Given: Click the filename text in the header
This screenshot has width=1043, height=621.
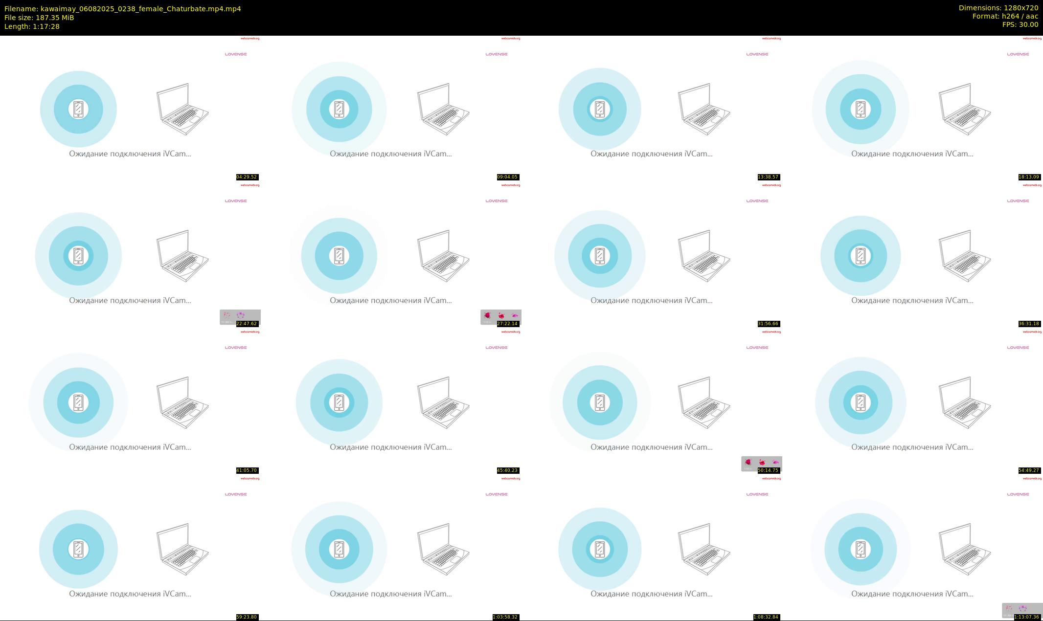Looking at the screenshot, I should point(123,9).
